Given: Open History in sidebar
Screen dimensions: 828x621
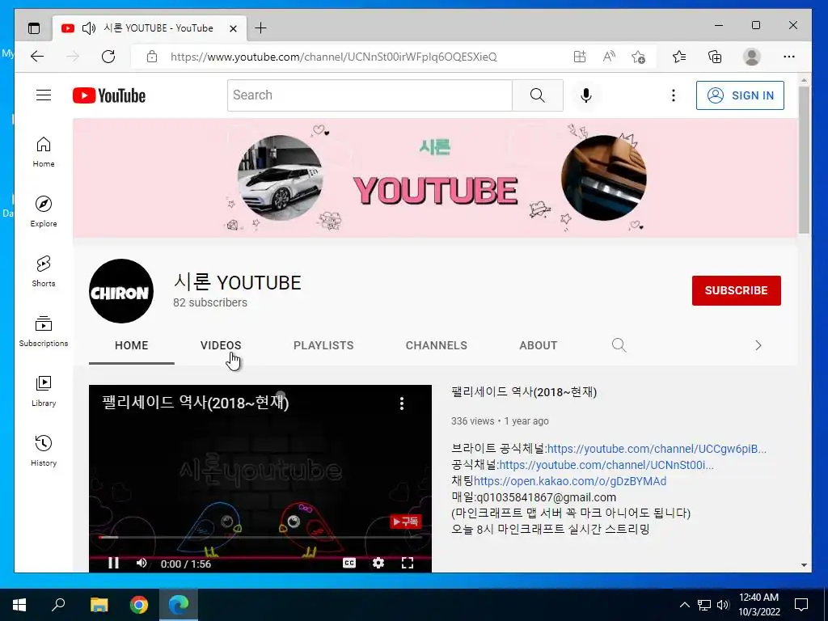Looking at the screenshot, I should point(44,450).
